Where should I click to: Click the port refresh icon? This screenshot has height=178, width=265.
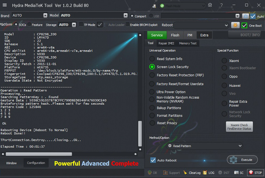(245, 16)
